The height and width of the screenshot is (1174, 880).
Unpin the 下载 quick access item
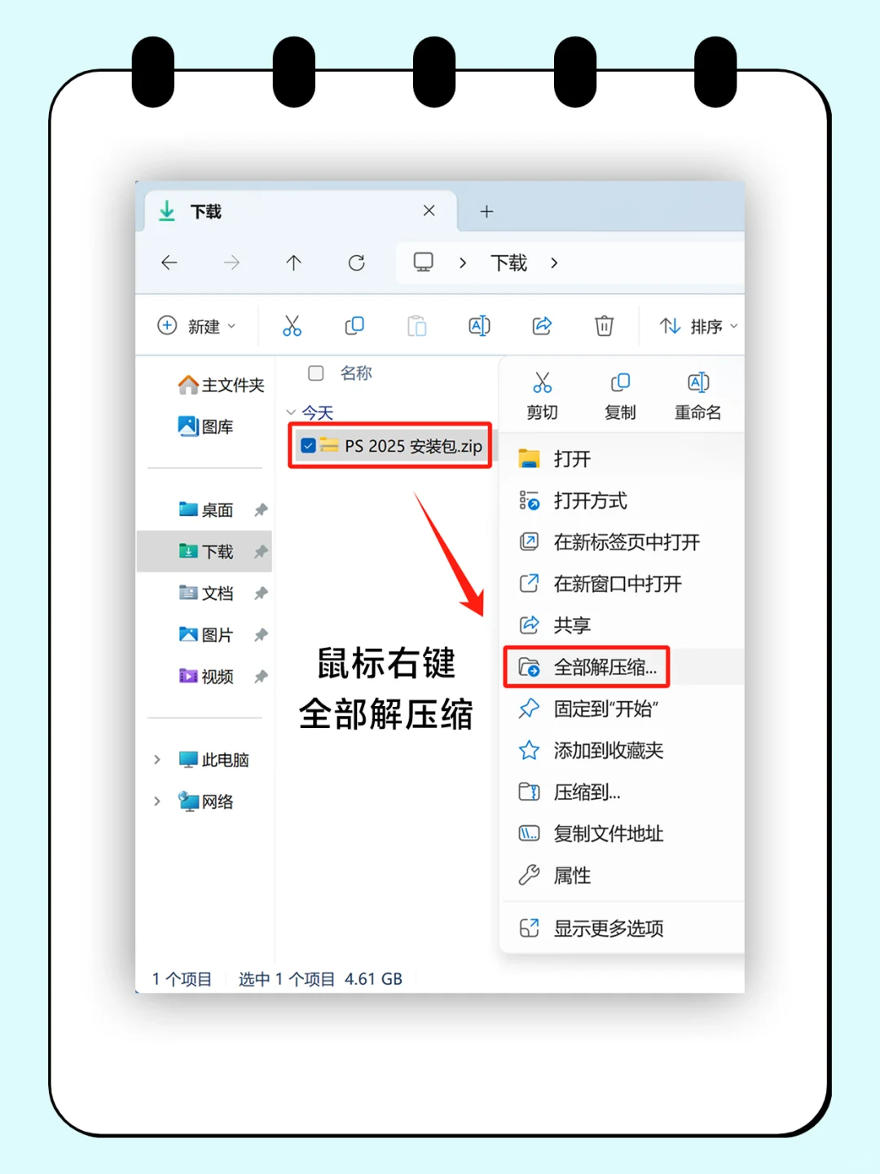[261, 552]
